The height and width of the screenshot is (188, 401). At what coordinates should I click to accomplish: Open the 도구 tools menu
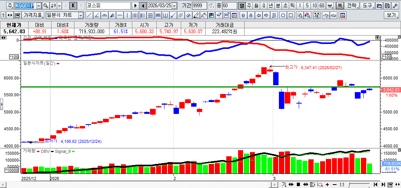coord(367,6)
